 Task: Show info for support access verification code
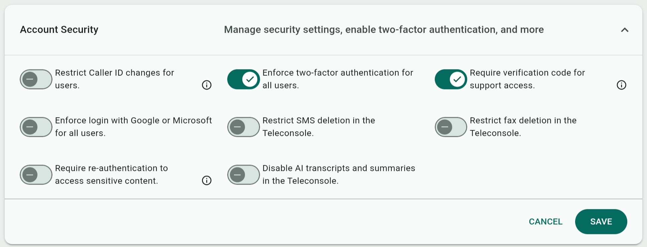[x=621, y=85]
